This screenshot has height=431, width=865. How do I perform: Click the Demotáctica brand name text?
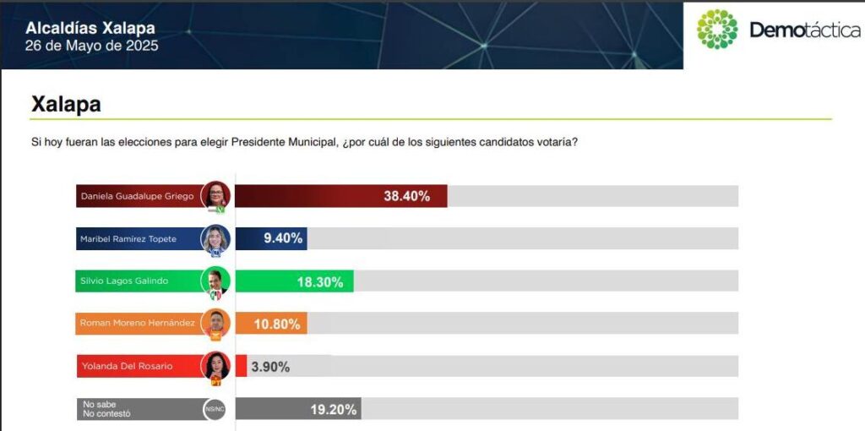(x=804, y=31)
